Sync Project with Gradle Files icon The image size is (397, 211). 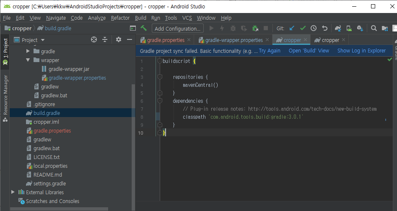pos(338,29)
